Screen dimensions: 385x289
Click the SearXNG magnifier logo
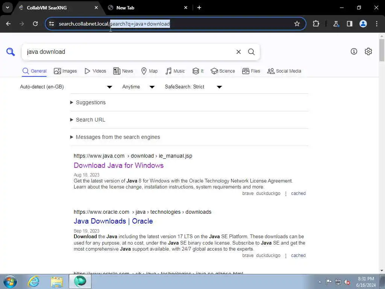(11, 52)
